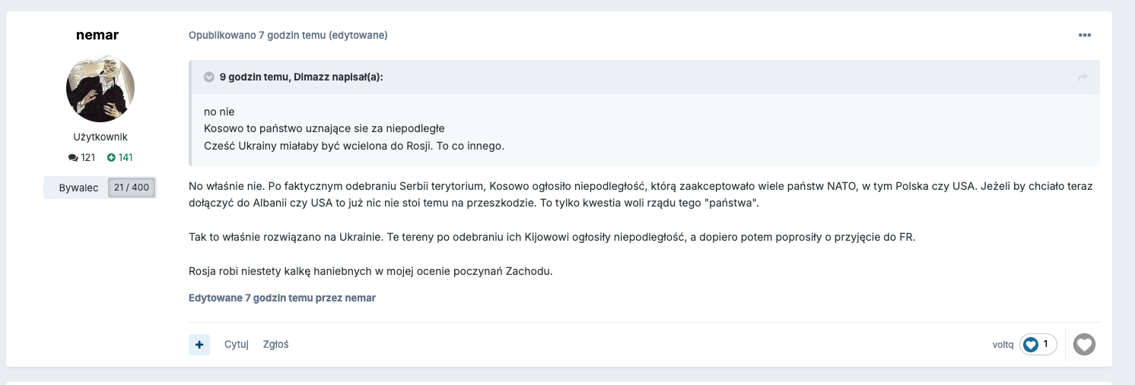Click the Użytkownik group label

point(100,137)
